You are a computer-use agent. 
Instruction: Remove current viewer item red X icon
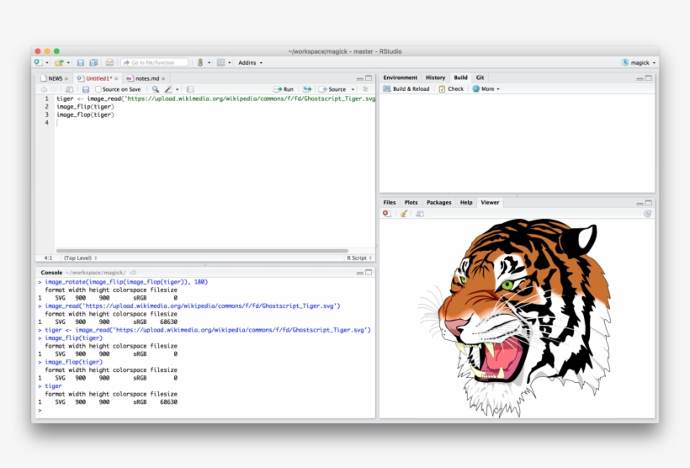click(x=386, y=214)
